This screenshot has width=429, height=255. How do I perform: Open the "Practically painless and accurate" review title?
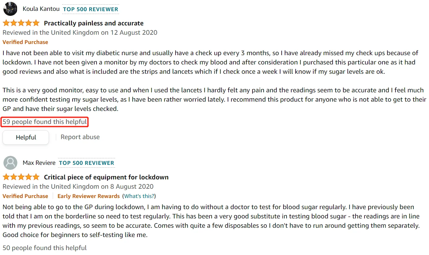94,23
